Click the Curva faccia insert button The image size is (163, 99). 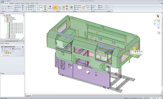[x=94, y=9]
